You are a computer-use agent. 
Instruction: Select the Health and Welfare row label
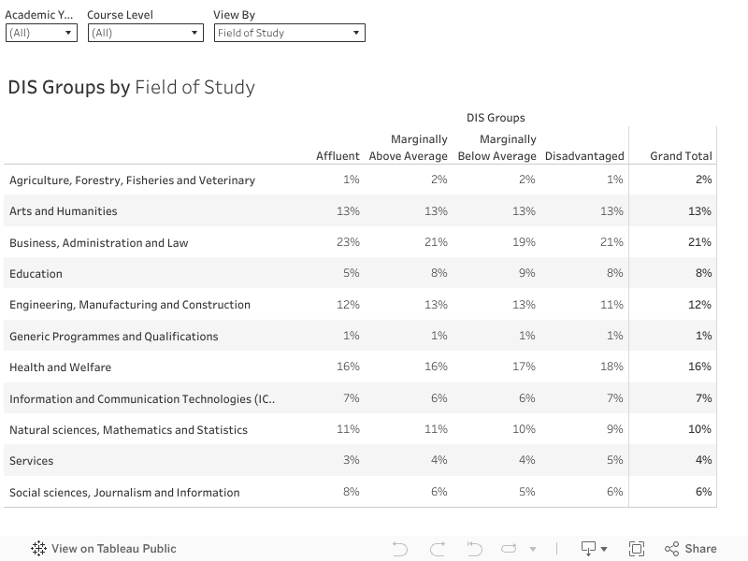click(x=60, y=367)
